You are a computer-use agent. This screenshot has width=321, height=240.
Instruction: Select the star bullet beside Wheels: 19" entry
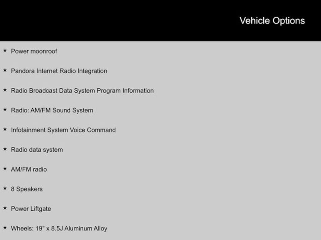coord(5,227)
